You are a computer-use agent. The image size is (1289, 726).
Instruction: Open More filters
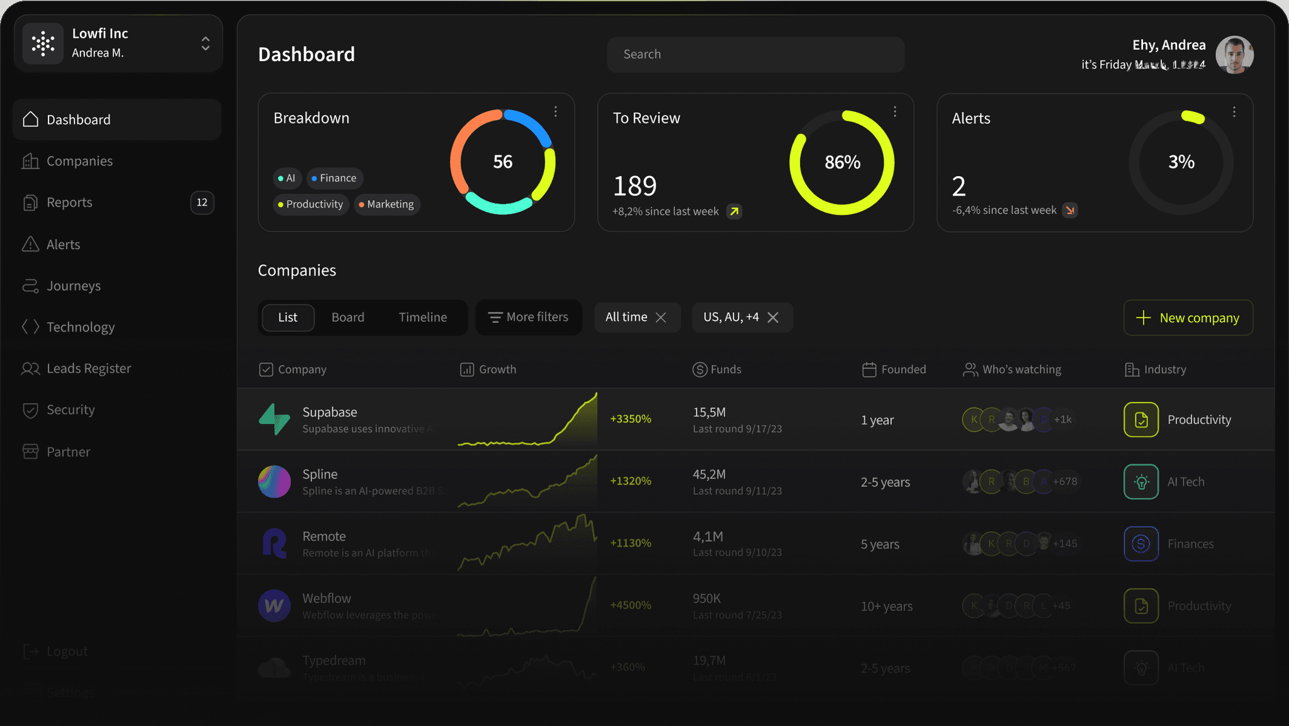[x=528, y=317]
